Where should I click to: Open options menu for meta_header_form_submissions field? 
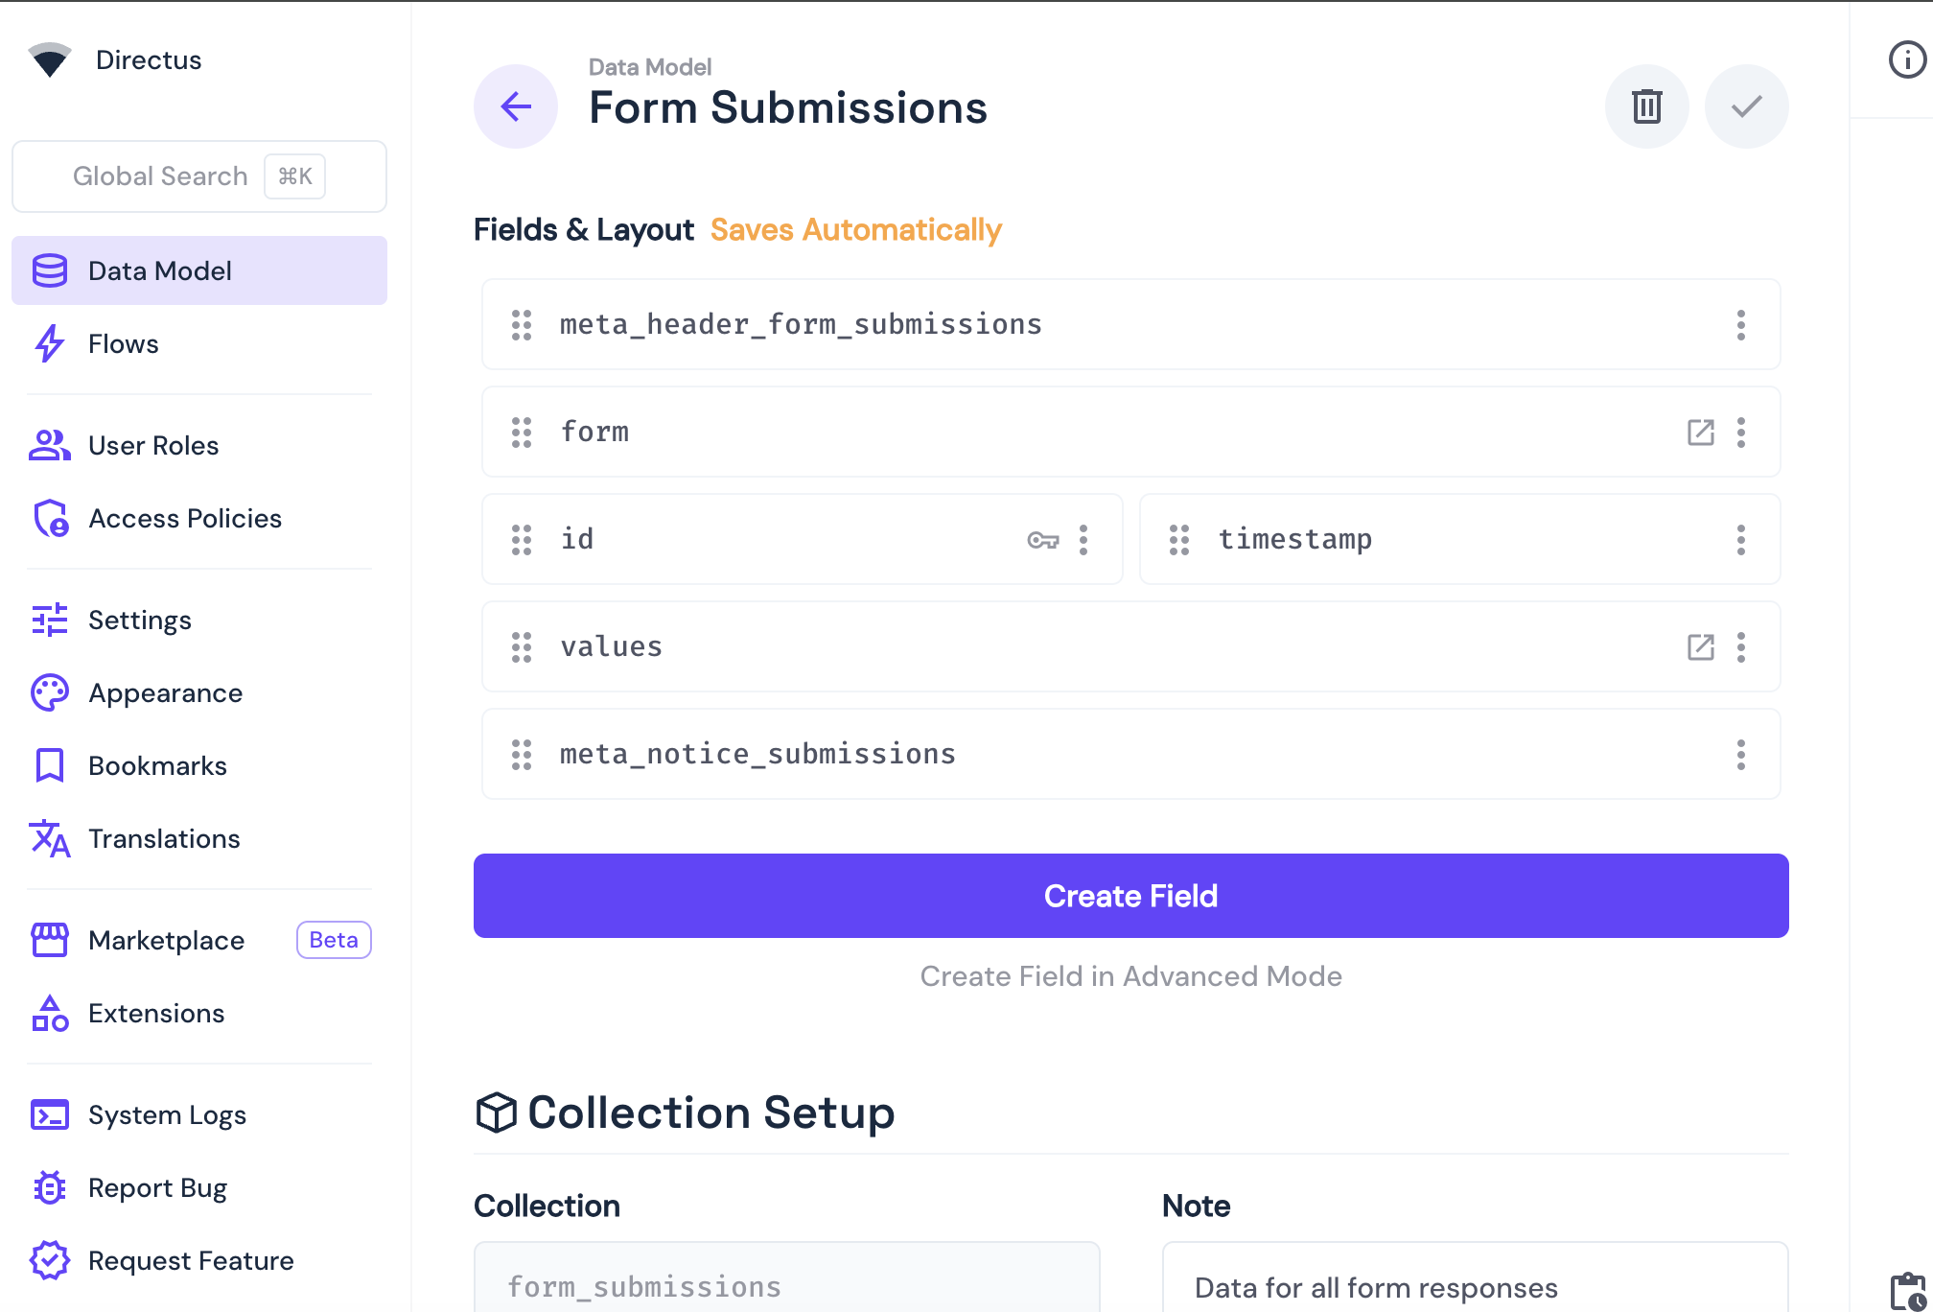1741,325
